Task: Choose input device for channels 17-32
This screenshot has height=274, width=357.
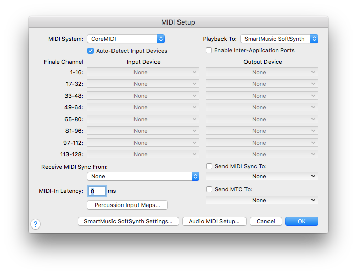Action: (143, 84)
